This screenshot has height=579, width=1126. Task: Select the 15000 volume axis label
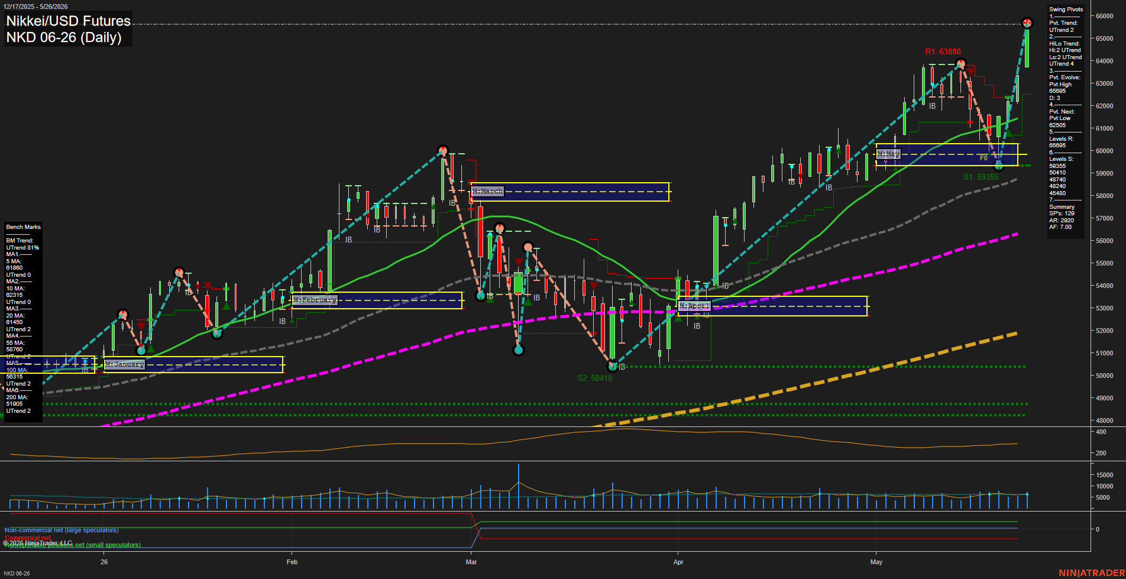[x=1104, y=475]
